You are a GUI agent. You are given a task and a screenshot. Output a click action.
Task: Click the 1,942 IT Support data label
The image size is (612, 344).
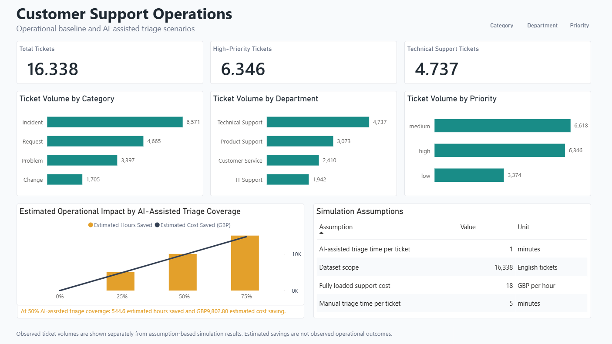coord(319,180)
